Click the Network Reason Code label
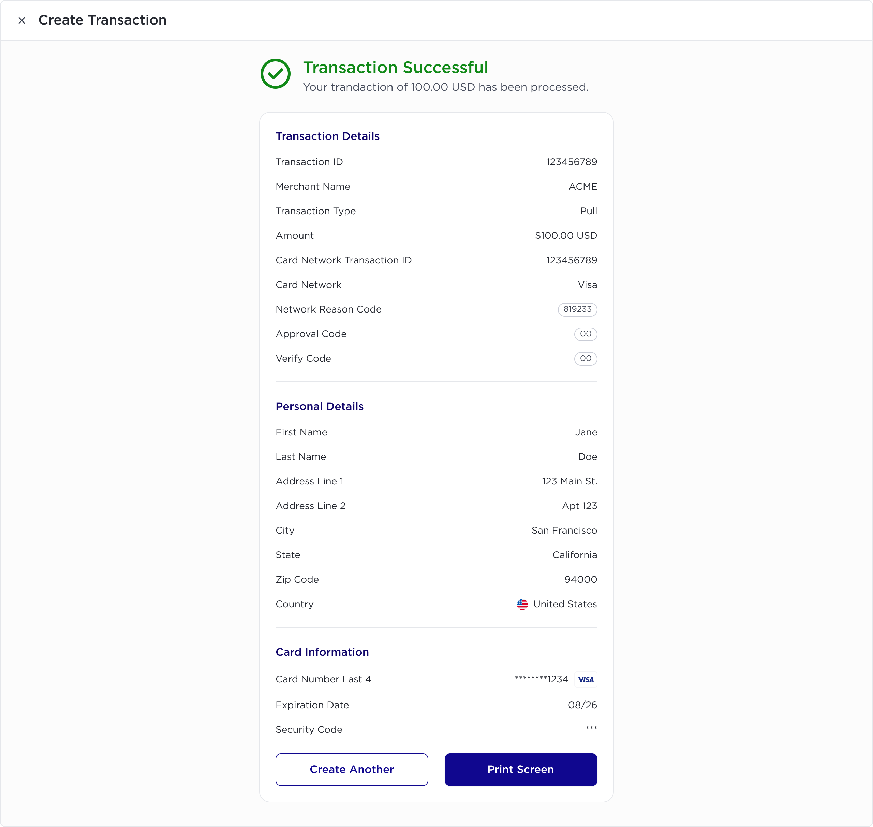873x827 pixels. (328, 309)
